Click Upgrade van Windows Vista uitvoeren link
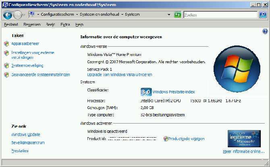Screen dimensions: 270x167 [120, 74]
